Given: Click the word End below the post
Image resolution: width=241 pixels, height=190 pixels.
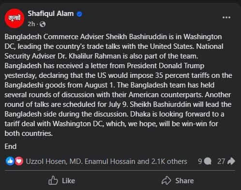Looking at the screenshot, I should 11,146.
